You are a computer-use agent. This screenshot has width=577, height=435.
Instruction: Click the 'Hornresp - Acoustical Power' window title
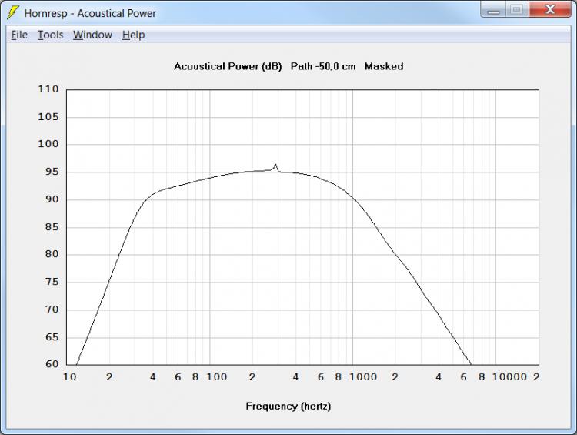[90, 13]
